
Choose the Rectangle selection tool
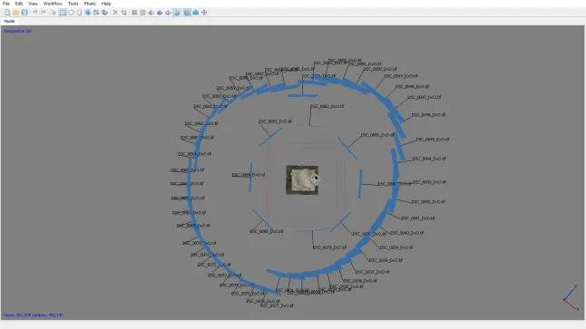point(63,13)
